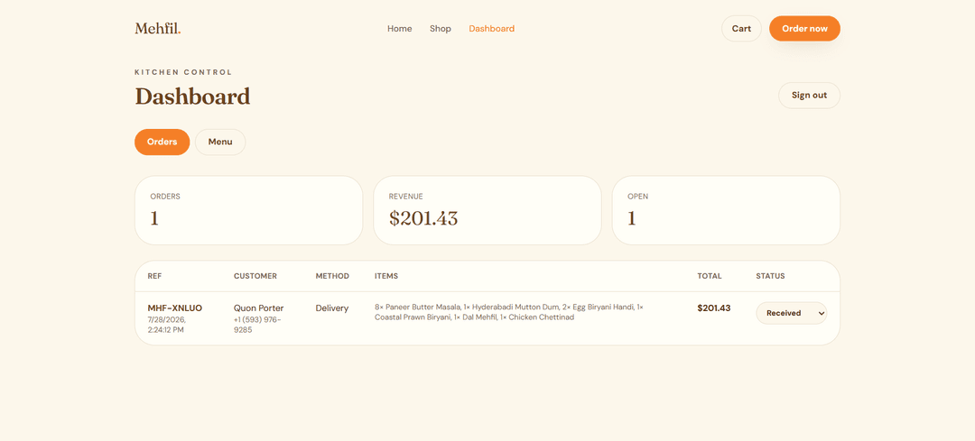975x441 pixels.
Task: Click the Order now button
Action: tap(804, 29)
